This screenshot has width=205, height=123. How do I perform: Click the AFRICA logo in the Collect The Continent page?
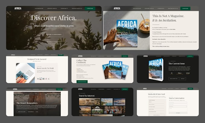point(80,56)
